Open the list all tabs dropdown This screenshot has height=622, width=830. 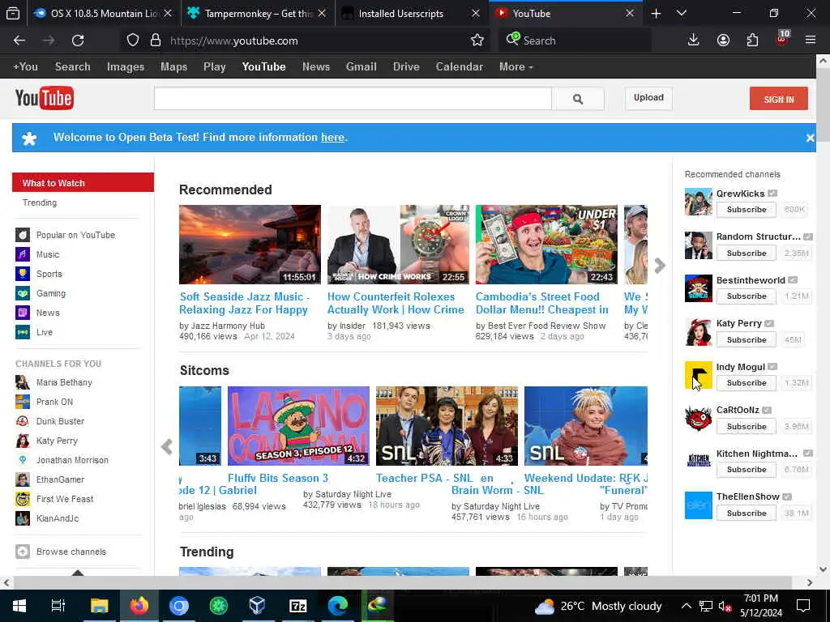(x=681, y=13)
